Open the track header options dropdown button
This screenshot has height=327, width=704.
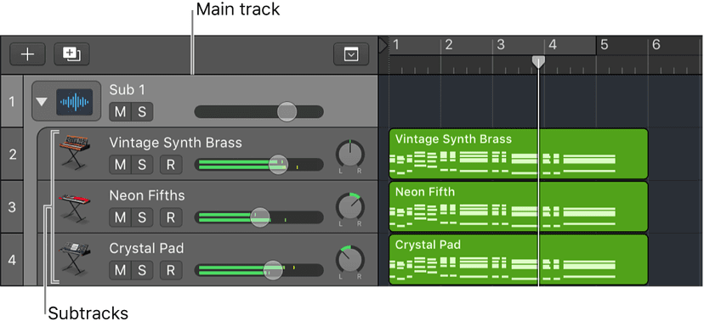tap(351, 54)
